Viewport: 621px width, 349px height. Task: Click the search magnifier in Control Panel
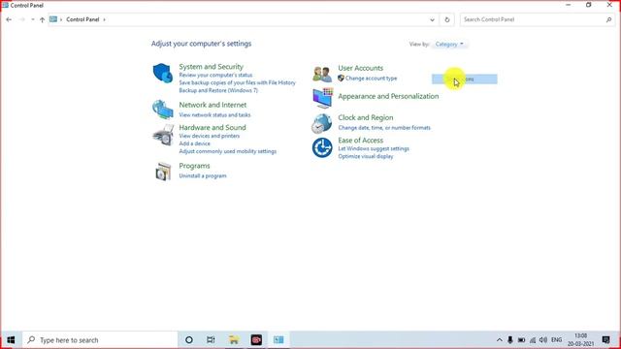(x=608, y=19)
